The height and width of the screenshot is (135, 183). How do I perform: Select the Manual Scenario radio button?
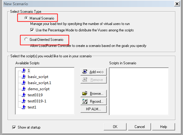click(26, 18)
